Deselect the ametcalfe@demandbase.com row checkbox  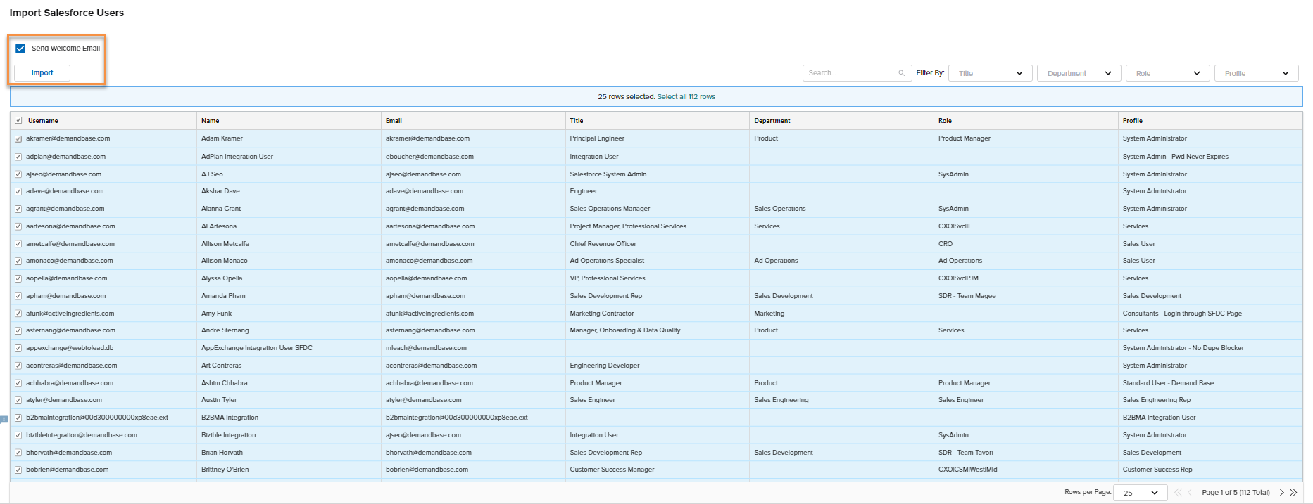click(x=18, y=244)
